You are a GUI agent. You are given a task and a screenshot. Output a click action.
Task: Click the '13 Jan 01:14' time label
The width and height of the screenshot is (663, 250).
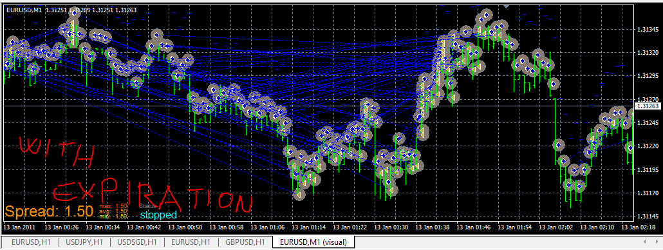pyautogui.click(x=309, y=227)
